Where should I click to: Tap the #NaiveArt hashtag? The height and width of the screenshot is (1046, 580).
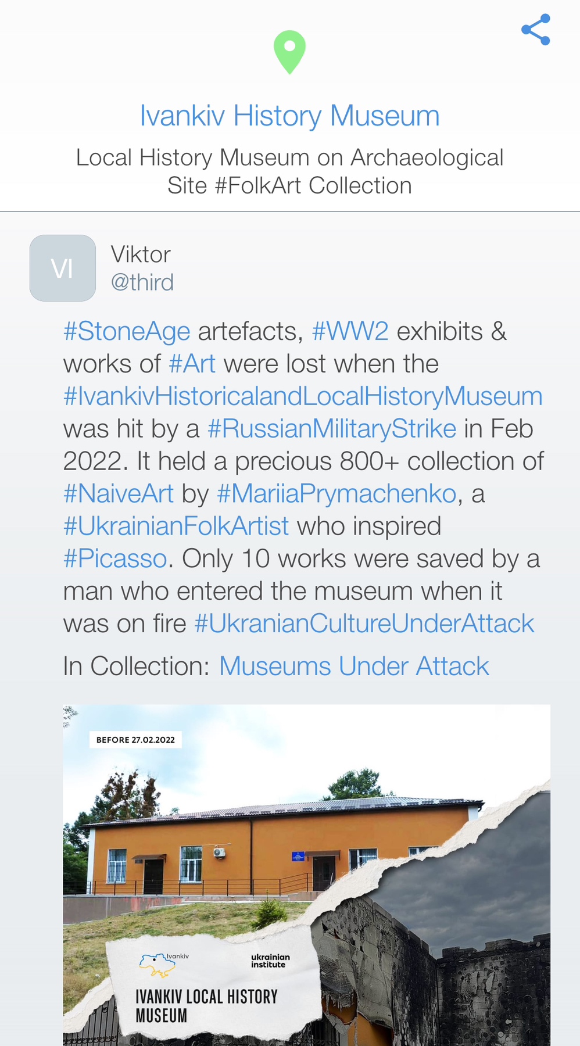pos(119,494)
